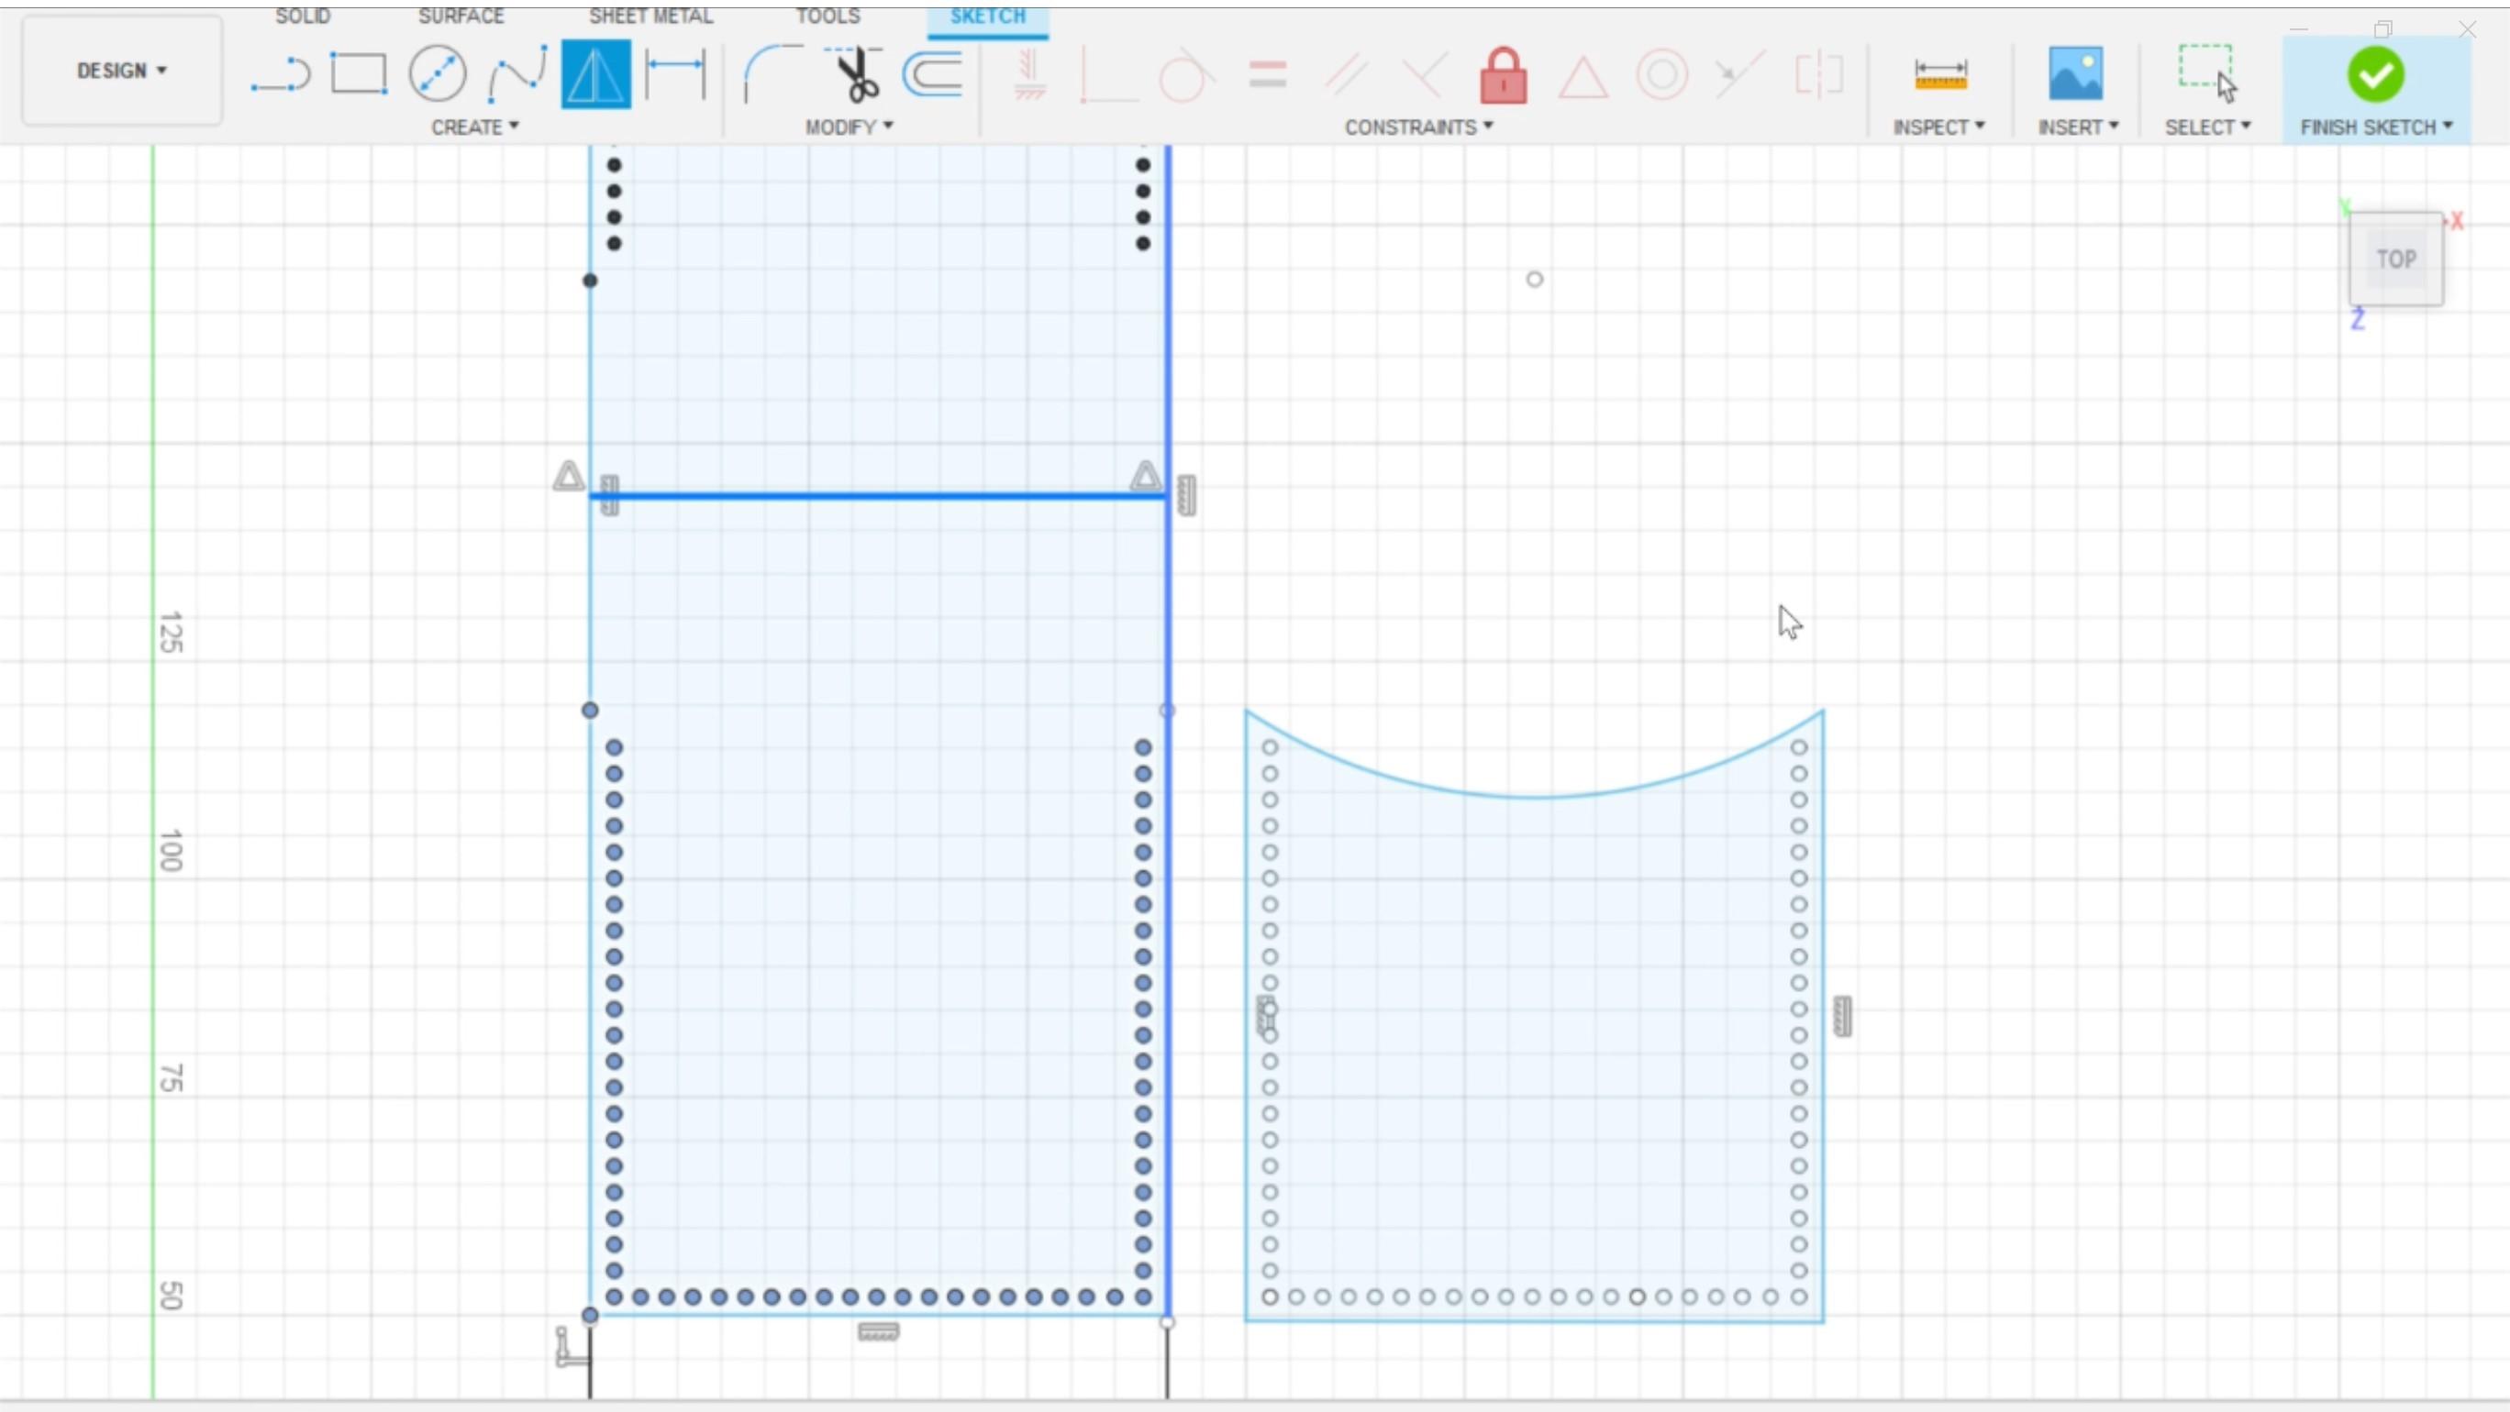The width and height of the screenshot is (2510, 1412).
Task: Select the Sketch Dimension tool
Action: 675,74
